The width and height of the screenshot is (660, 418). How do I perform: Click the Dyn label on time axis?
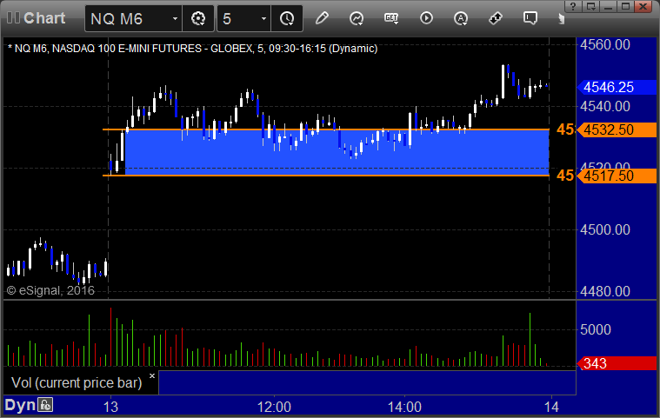20,405
